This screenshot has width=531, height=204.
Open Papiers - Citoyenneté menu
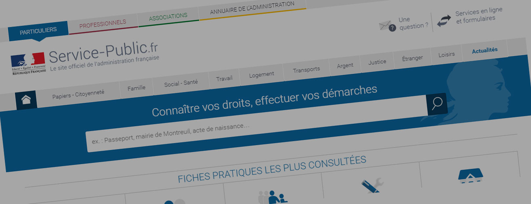coord(78,94)
